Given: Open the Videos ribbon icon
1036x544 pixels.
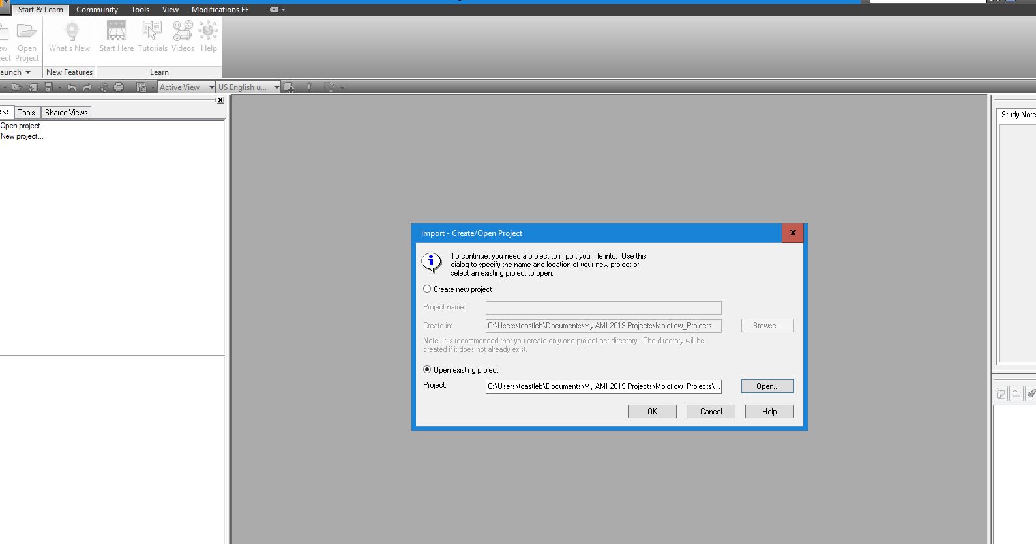Looking at the screenshot, I should tap(183, 31).
